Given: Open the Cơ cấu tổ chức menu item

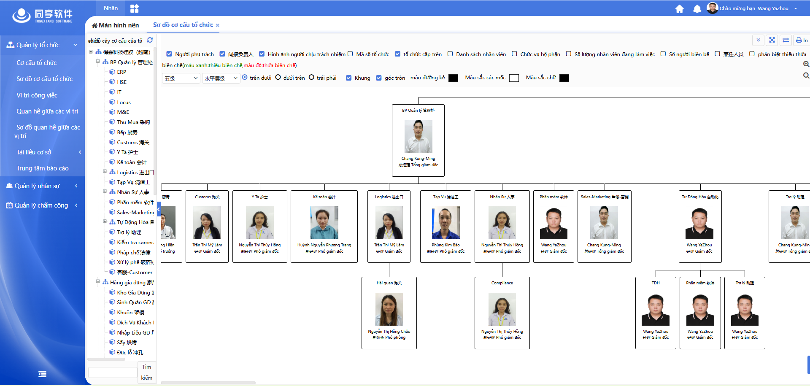Looking at the screenshot, I should pyautogui.click(x=36, y=63).
